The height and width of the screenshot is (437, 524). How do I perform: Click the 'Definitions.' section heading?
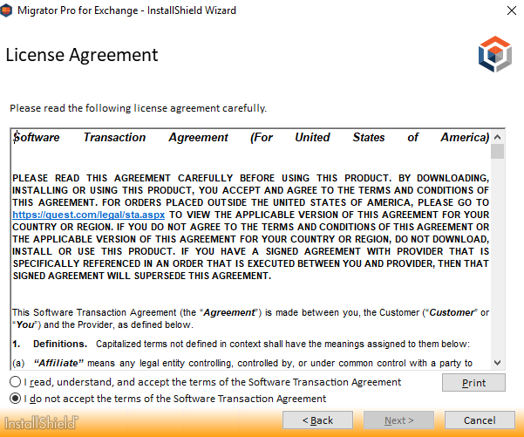pos(60,344)
